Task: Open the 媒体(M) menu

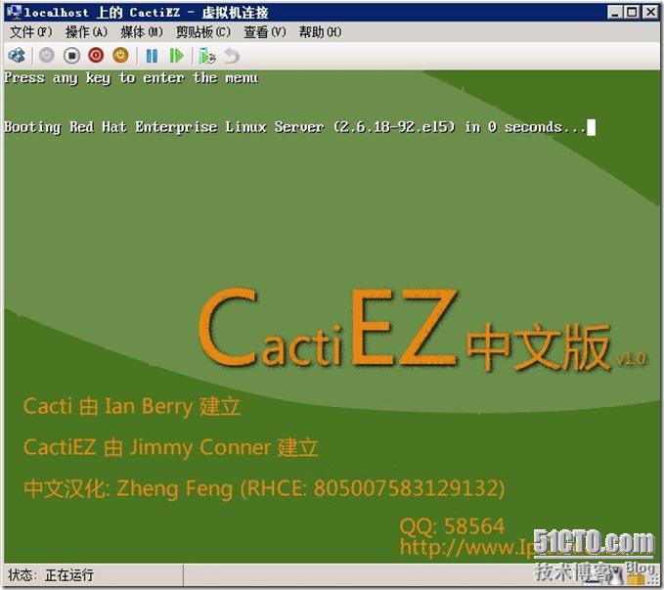Action: coord(142,31)
